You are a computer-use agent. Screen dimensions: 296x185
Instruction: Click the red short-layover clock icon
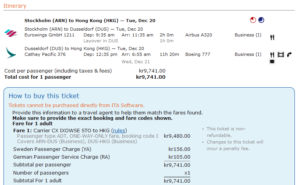point(253,20)
